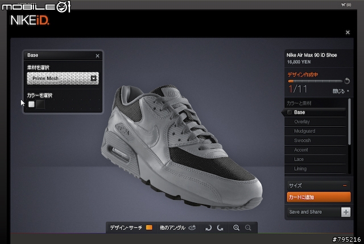Image resolution: width=364 pixels, height=244 pixels.
Task: Zoom in on the shoe
Action: [x=237, y=228]
